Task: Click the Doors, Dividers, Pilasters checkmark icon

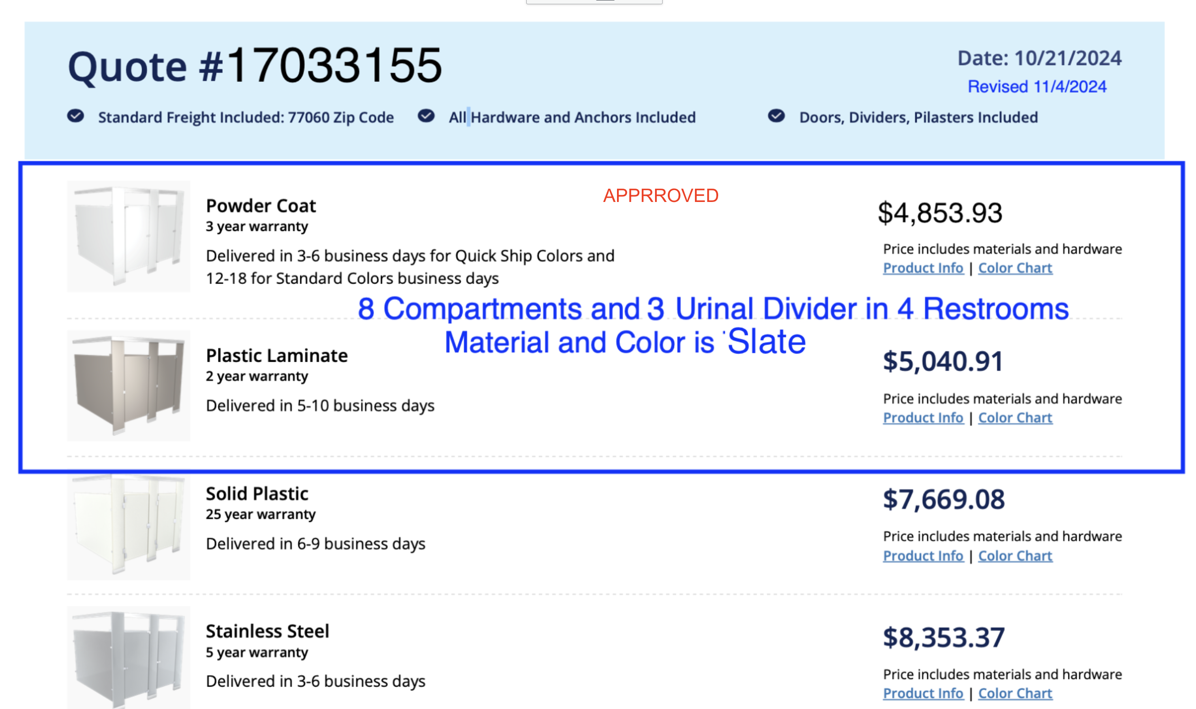Action: 776,116
